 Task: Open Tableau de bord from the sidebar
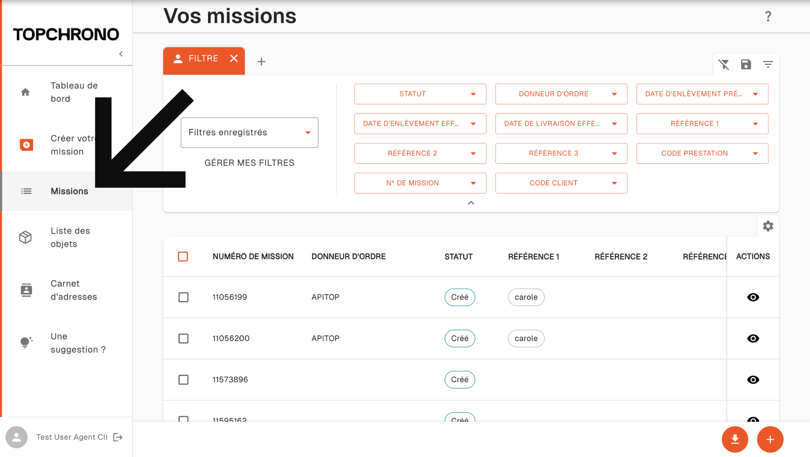click(74, 92)
